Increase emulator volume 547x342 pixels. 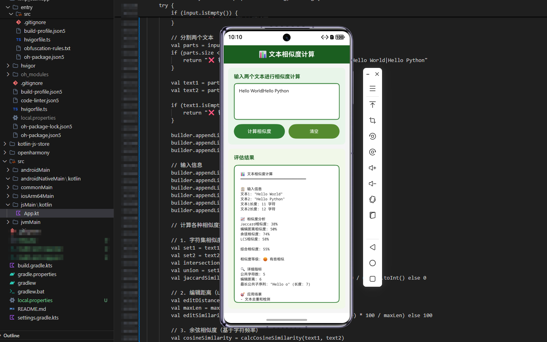(372, 168)
